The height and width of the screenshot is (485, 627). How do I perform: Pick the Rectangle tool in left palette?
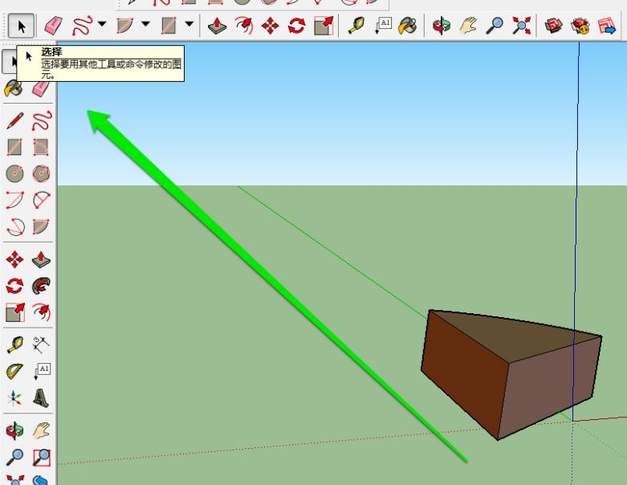(15, 147)
